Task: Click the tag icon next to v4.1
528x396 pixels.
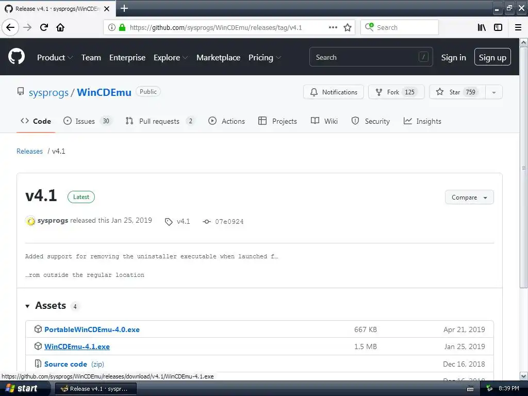Action: click(169, 222)
